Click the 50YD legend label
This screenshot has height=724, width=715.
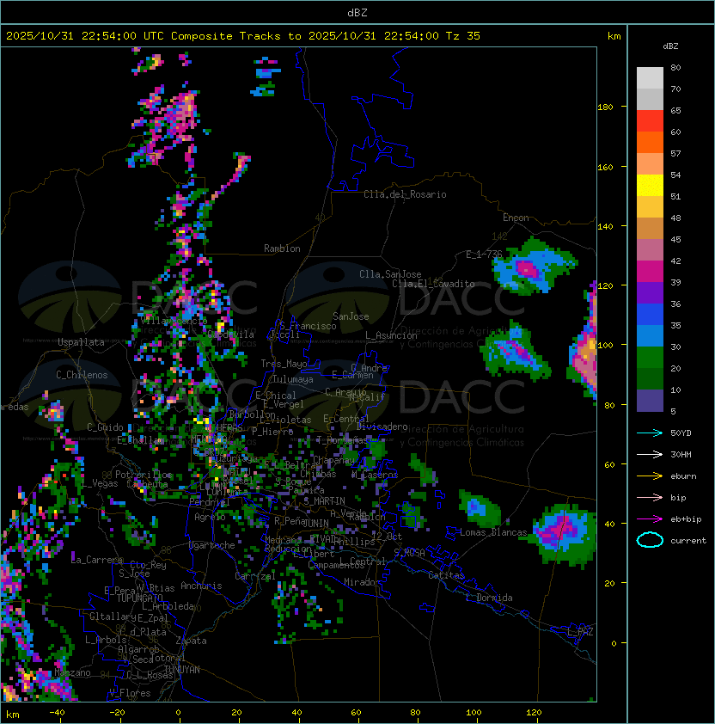coord(681,433)
